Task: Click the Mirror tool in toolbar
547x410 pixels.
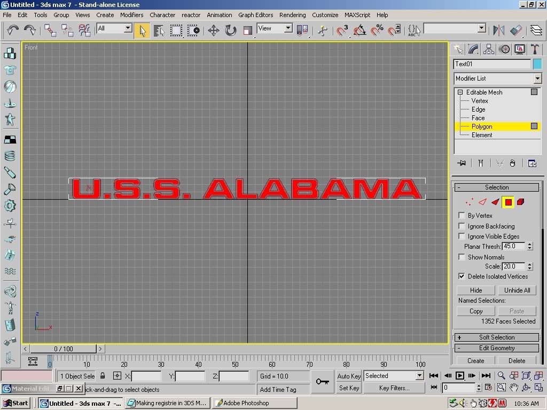Action: [498, 30]
